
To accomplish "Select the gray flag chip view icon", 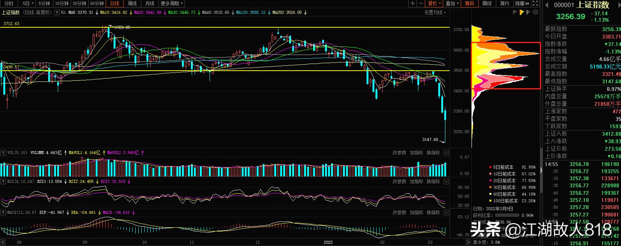I will click(x=528, y=12).
